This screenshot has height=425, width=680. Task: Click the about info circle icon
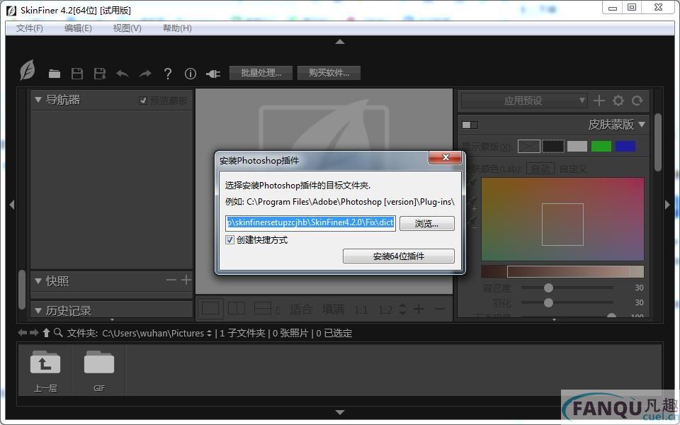point(191,74)
